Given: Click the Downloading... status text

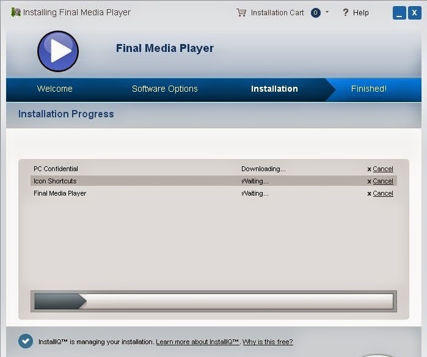Looking at the screenshot, I should (264, 169).
